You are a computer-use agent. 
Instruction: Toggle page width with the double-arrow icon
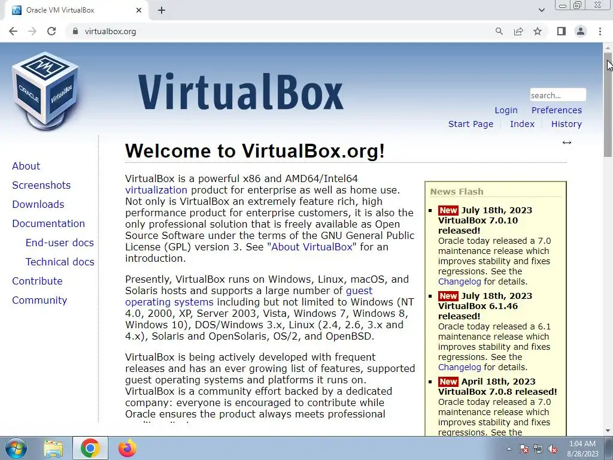[x=566, y=143]
